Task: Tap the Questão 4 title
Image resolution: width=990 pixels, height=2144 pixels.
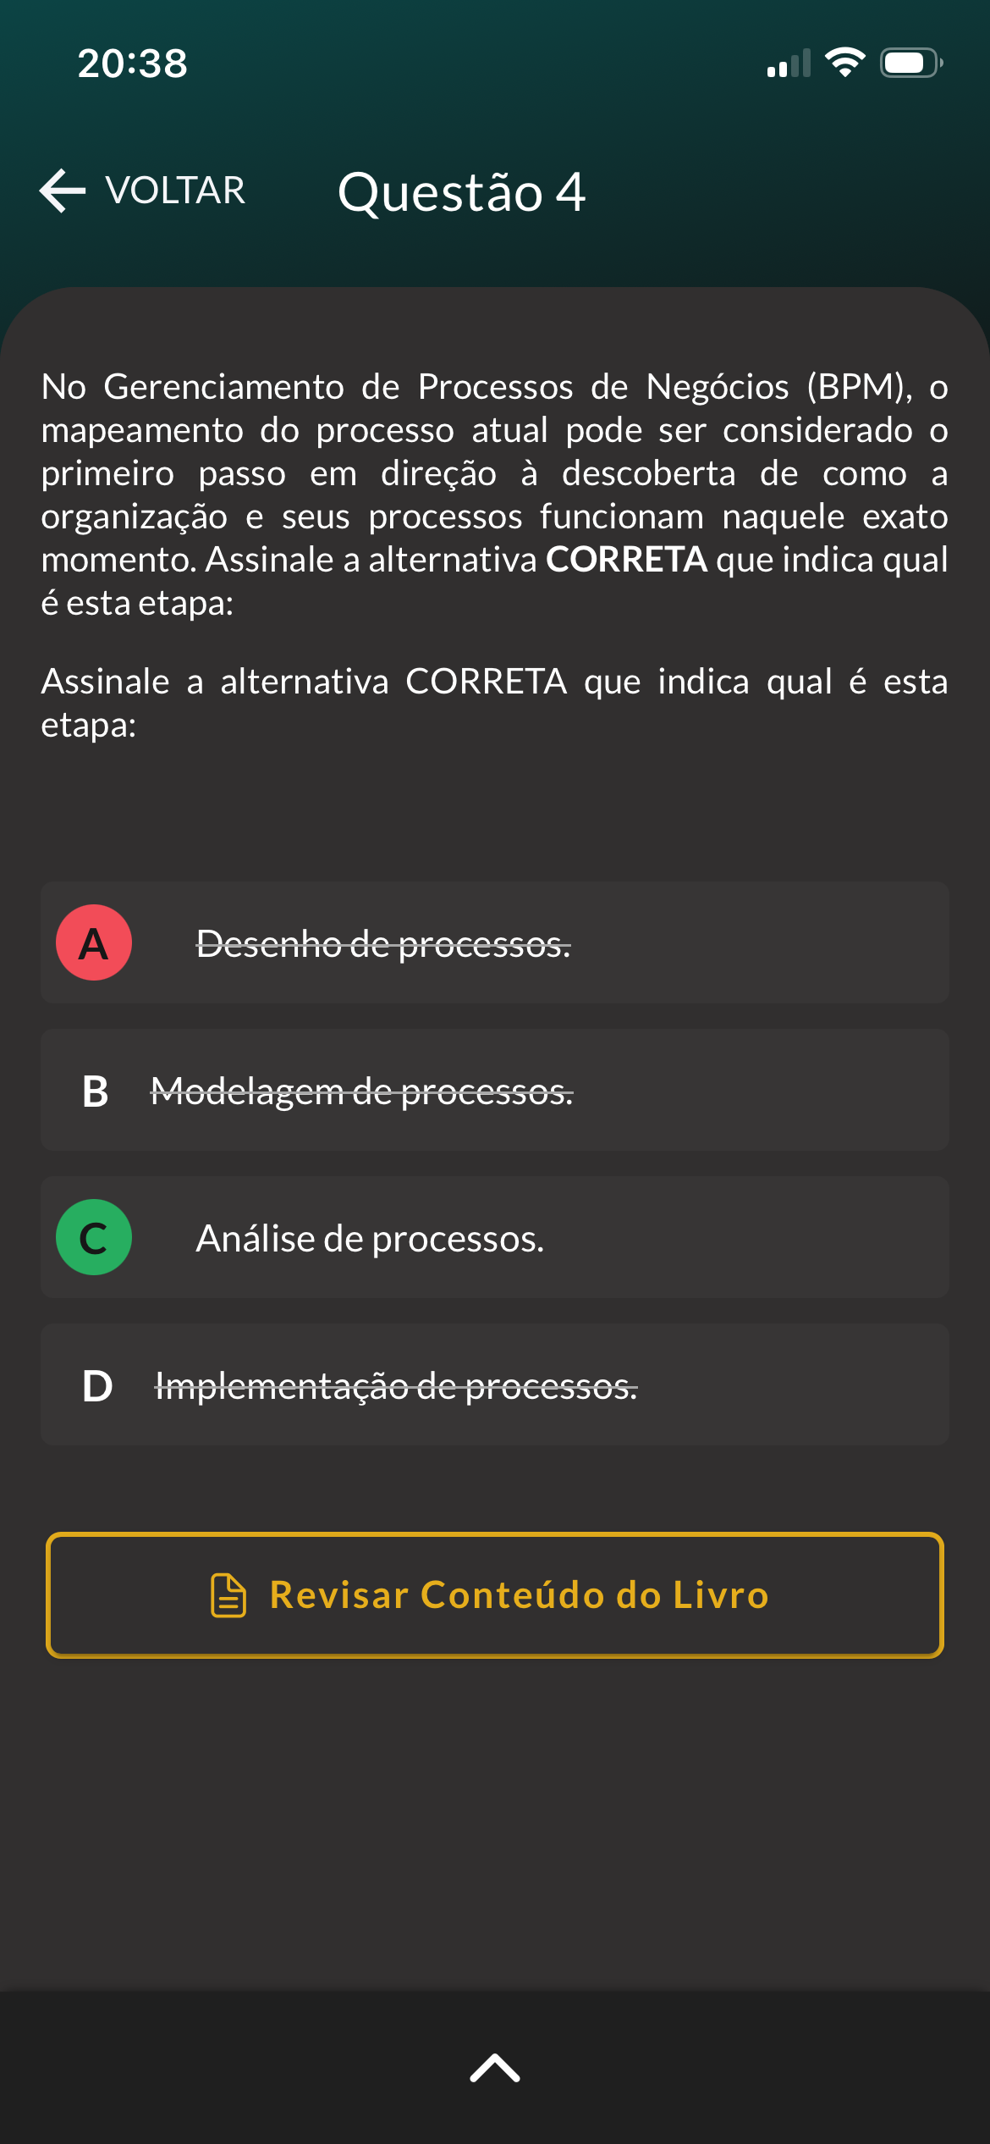Action: 461,192
